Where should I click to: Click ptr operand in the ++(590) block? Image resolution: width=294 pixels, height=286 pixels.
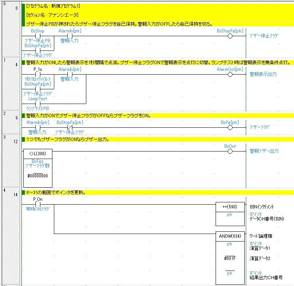[230, 214]
